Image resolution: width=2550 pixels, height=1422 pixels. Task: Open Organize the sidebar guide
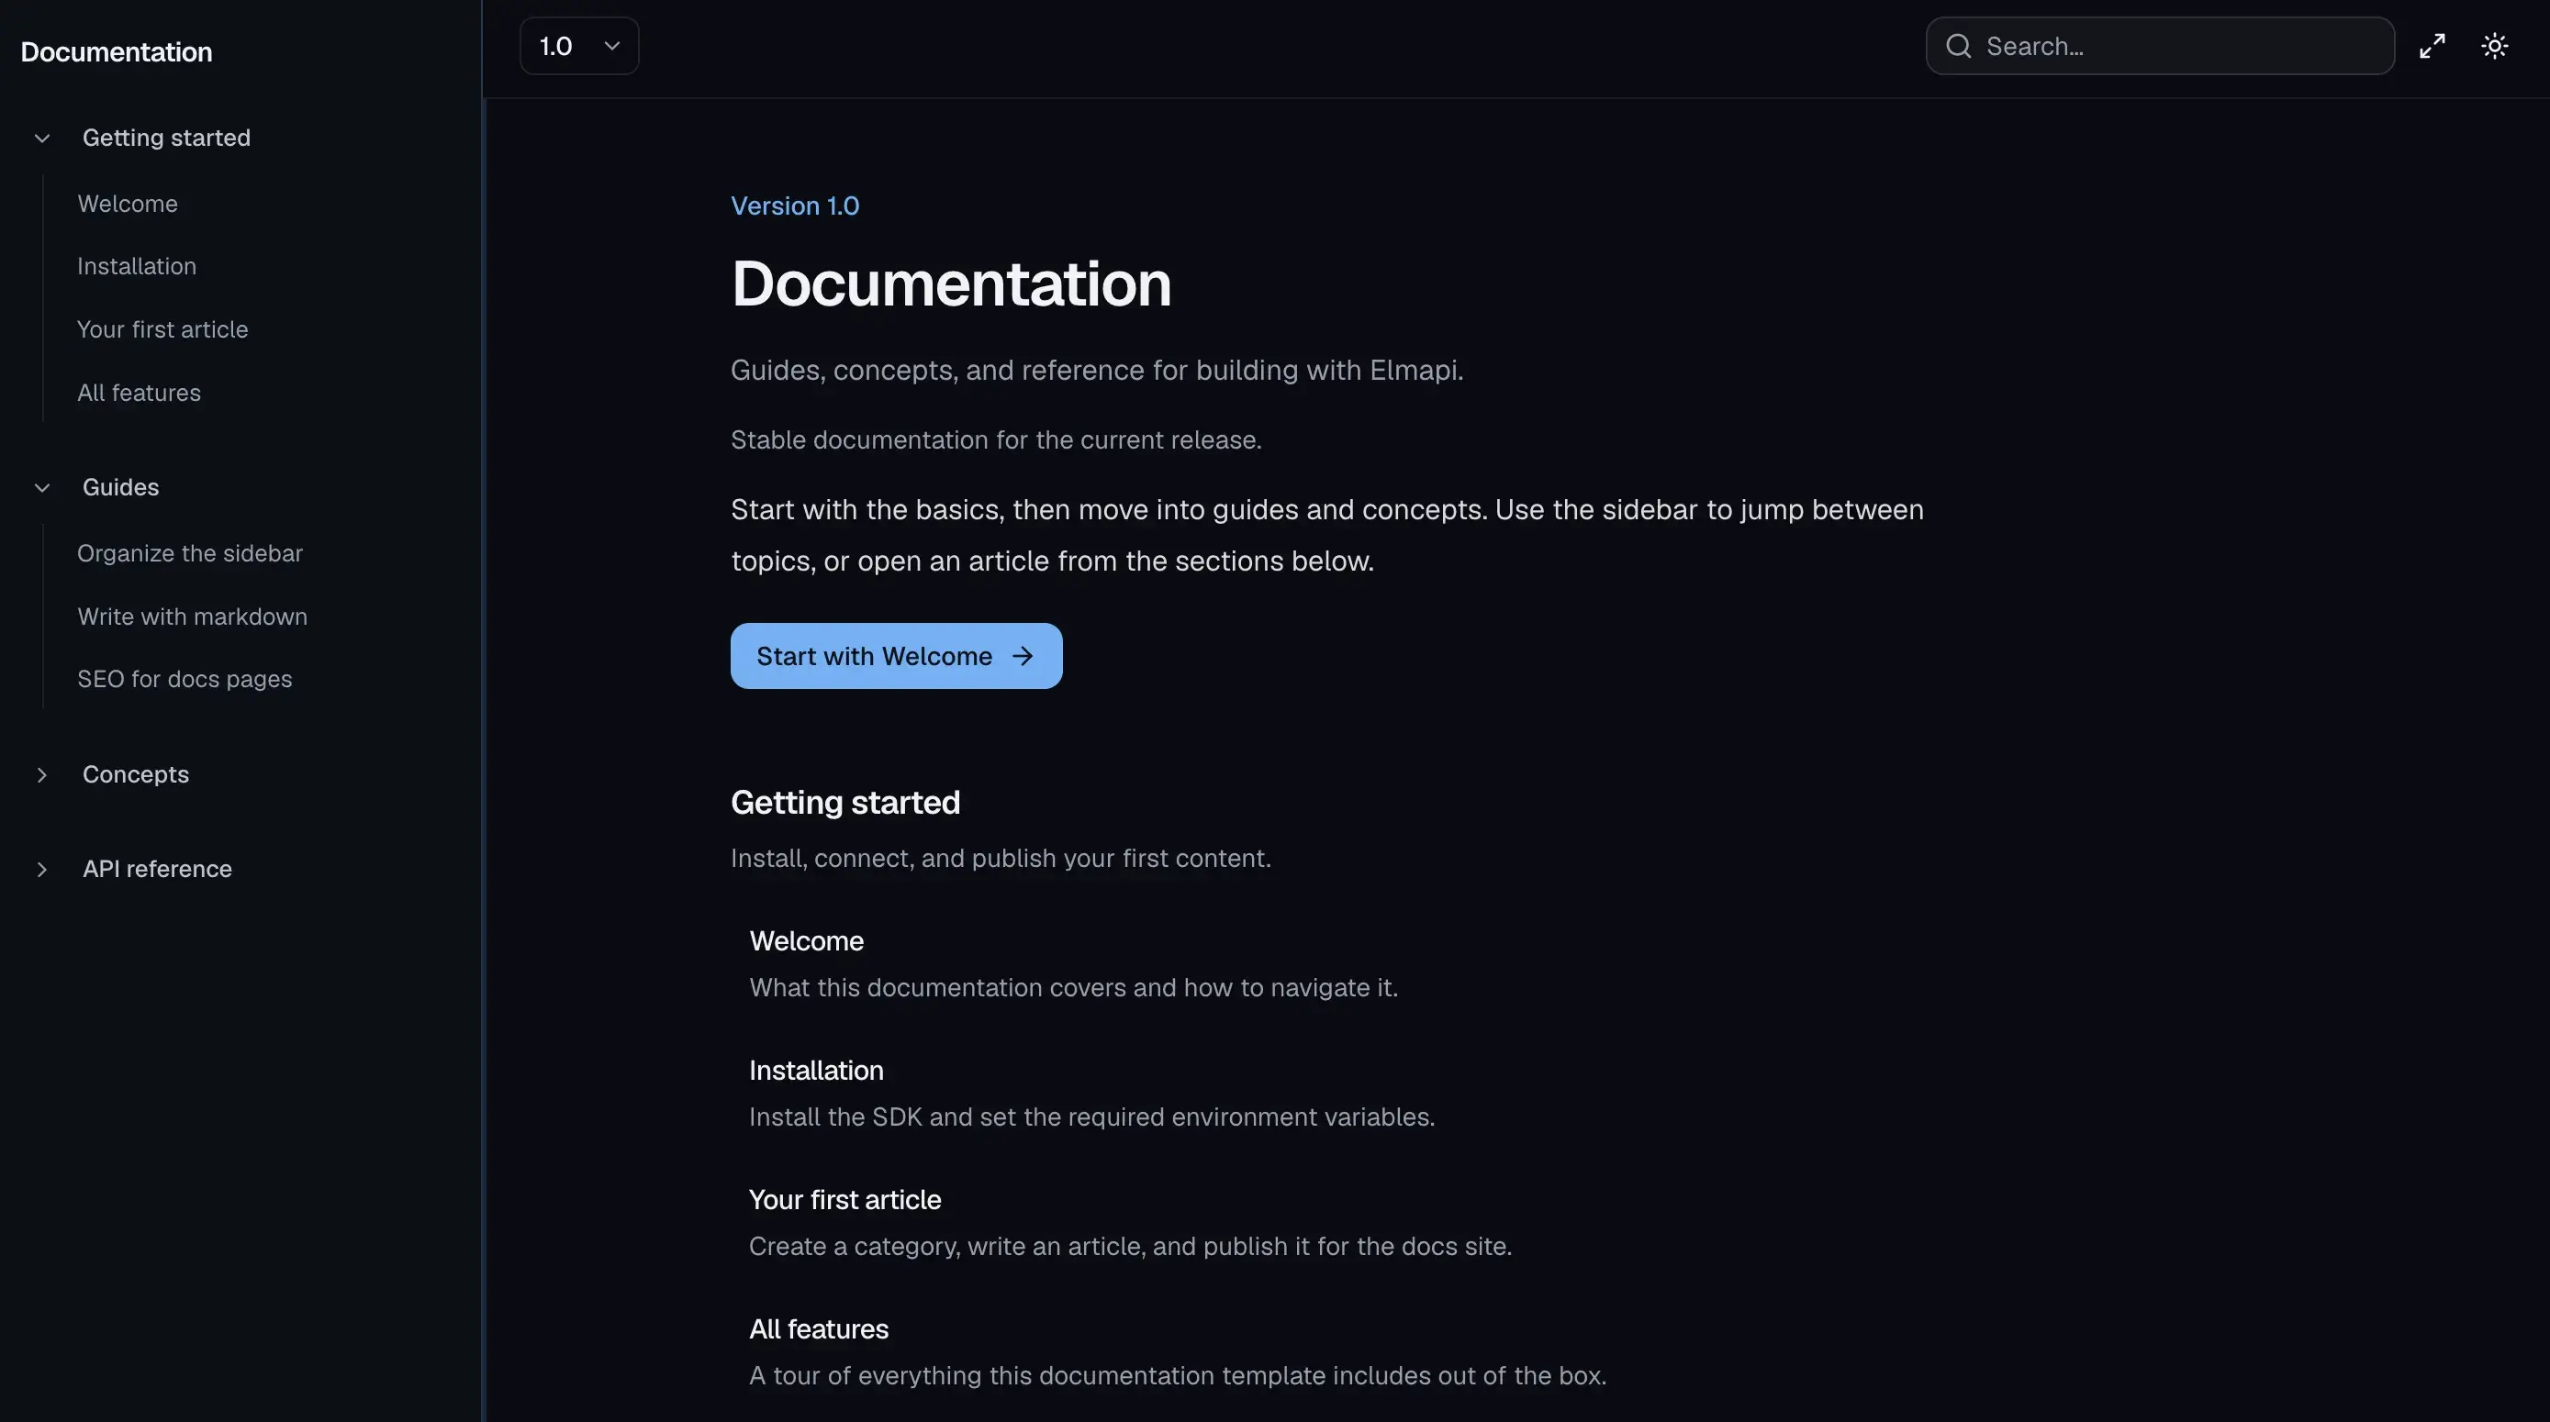(190, 553)
